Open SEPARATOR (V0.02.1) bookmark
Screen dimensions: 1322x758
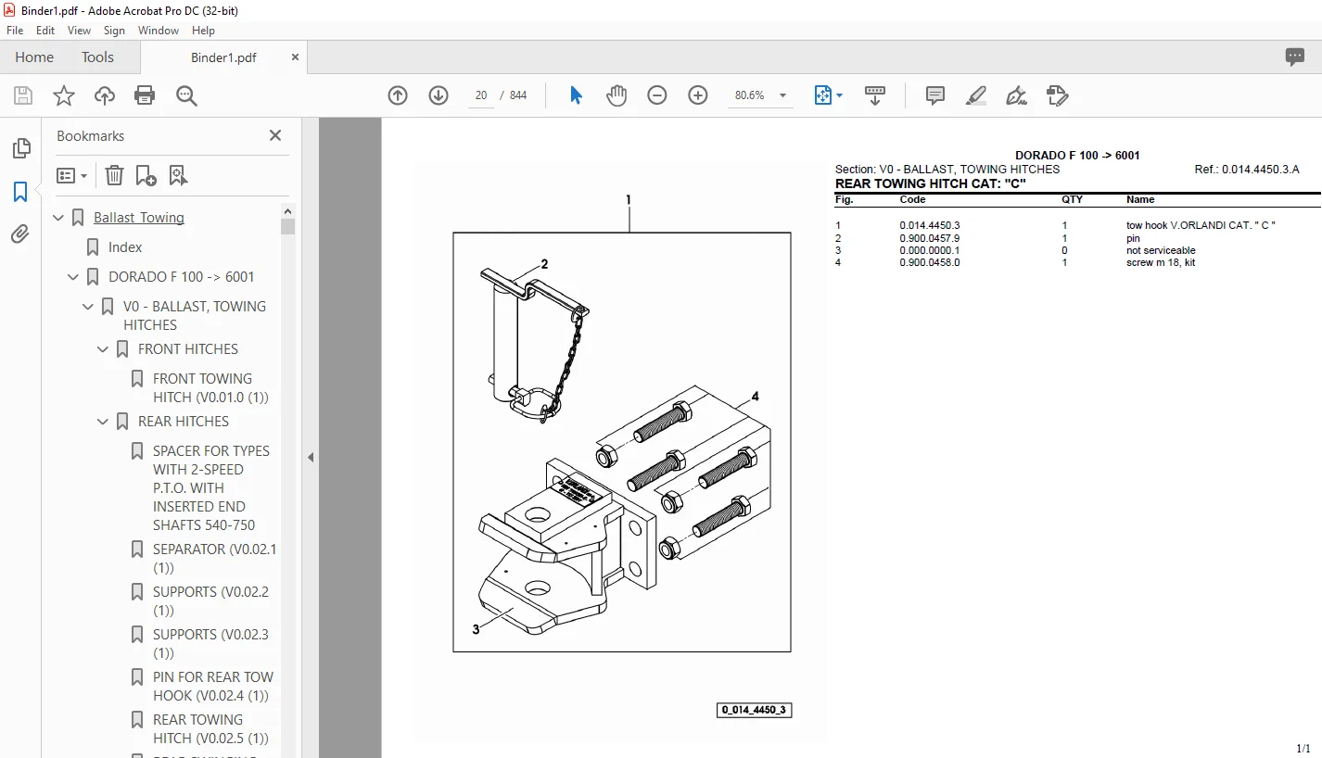tap(215, 559)
